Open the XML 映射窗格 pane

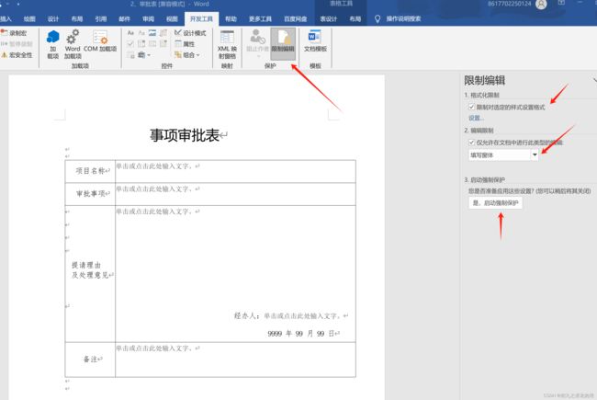tap(227, 44)
